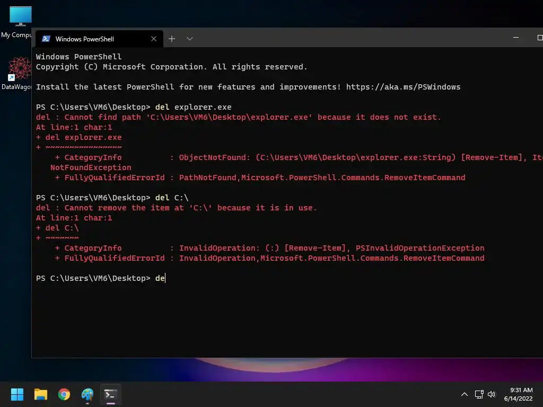
Task: Launch Google Chrome from the taskbar
Action: pyautogui.click(x=64, y=394)
